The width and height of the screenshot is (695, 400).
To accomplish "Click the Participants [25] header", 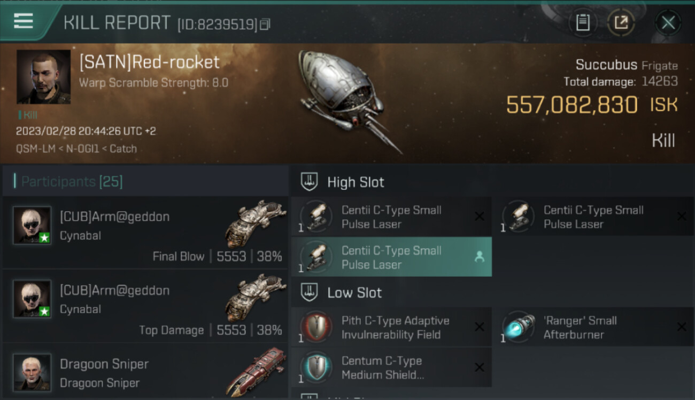I will [72, 182].
